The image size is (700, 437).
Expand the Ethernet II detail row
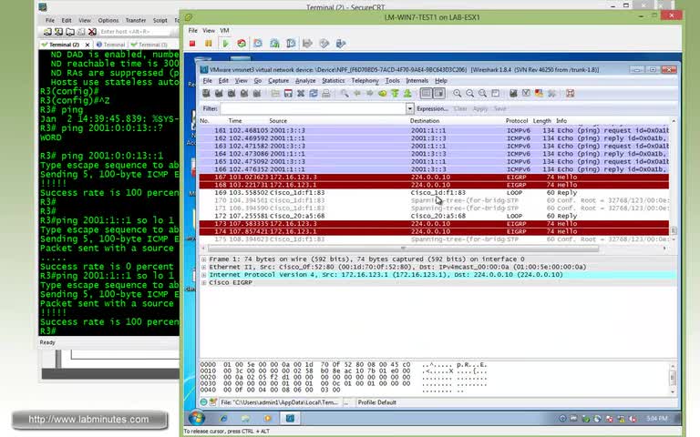pos(203,267)
